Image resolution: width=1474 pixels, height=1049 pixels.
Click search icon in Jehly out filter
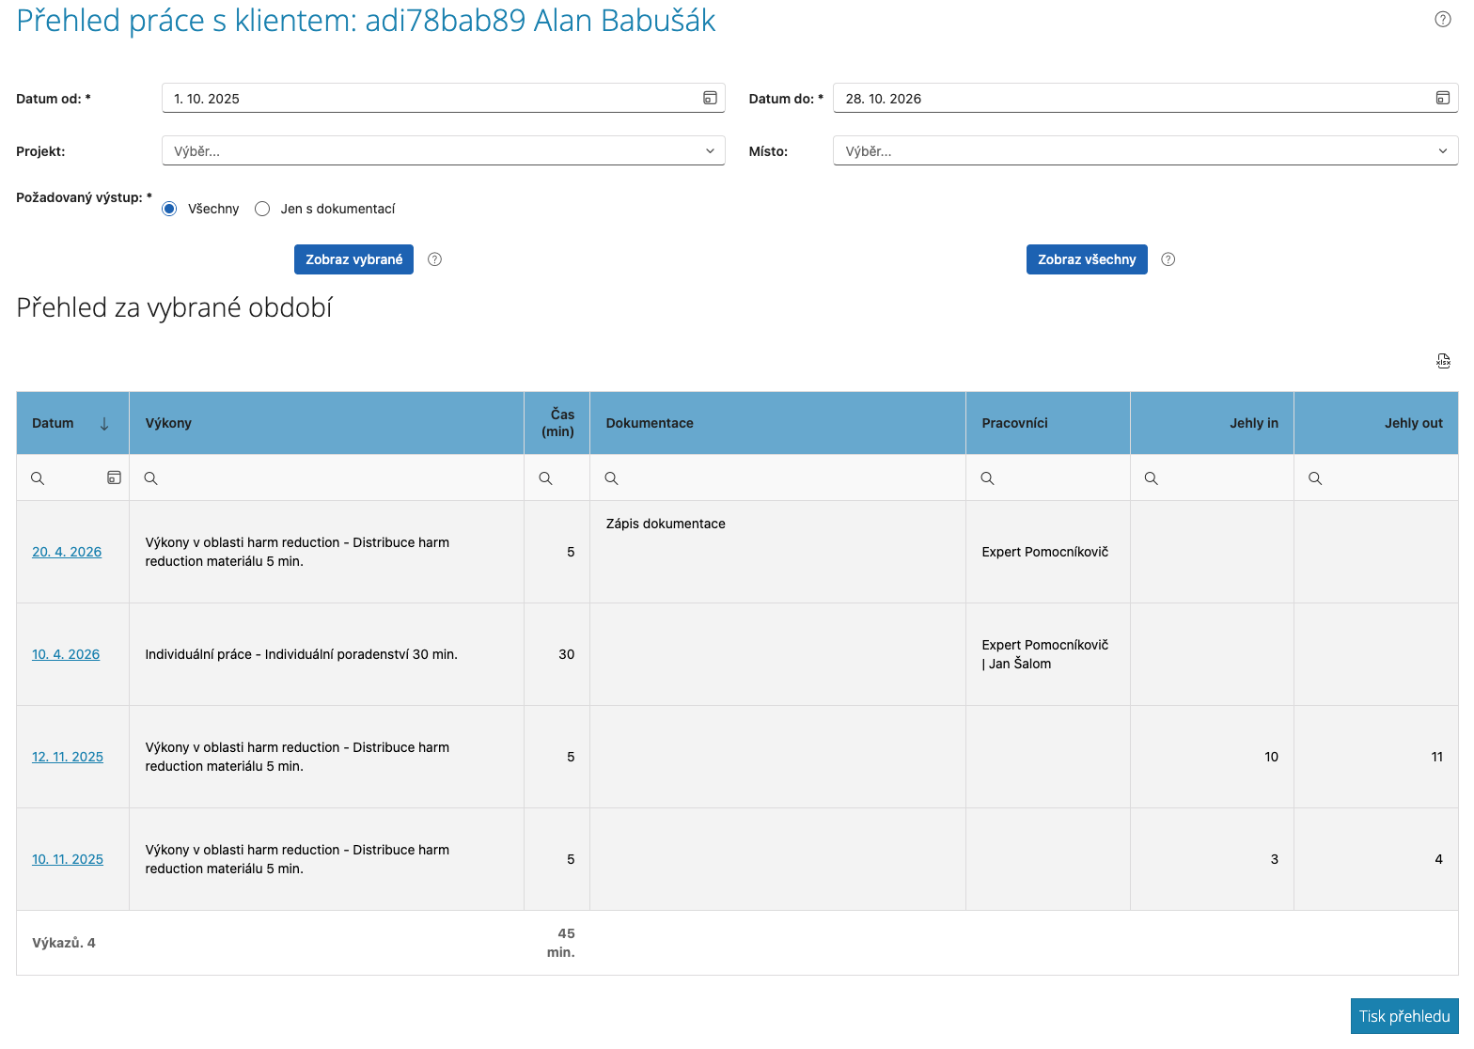1315,478
